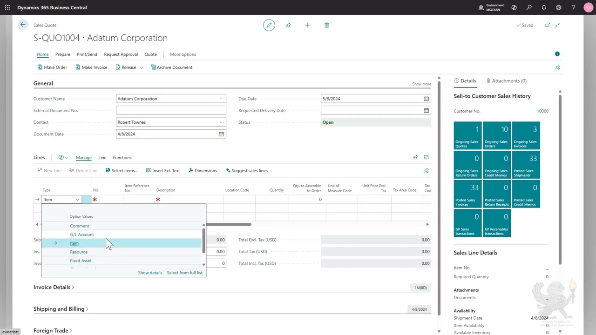Image resolution: width=596 pixels, height=335 pixels.
Task: Click Make Order button
Action: pyautogui.click(x=52, y=67)
